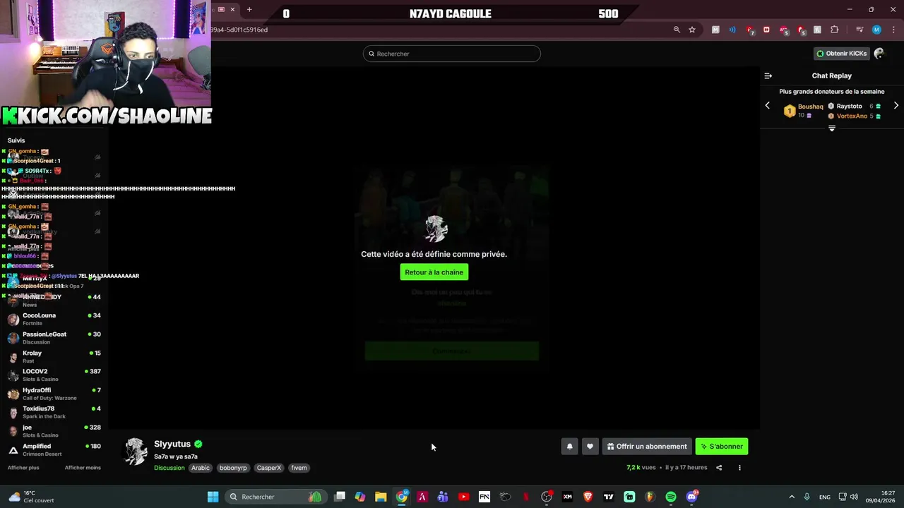904x508 pixels.
Task: Open the weather widget Ciel couvert
Action: [30, 497]
